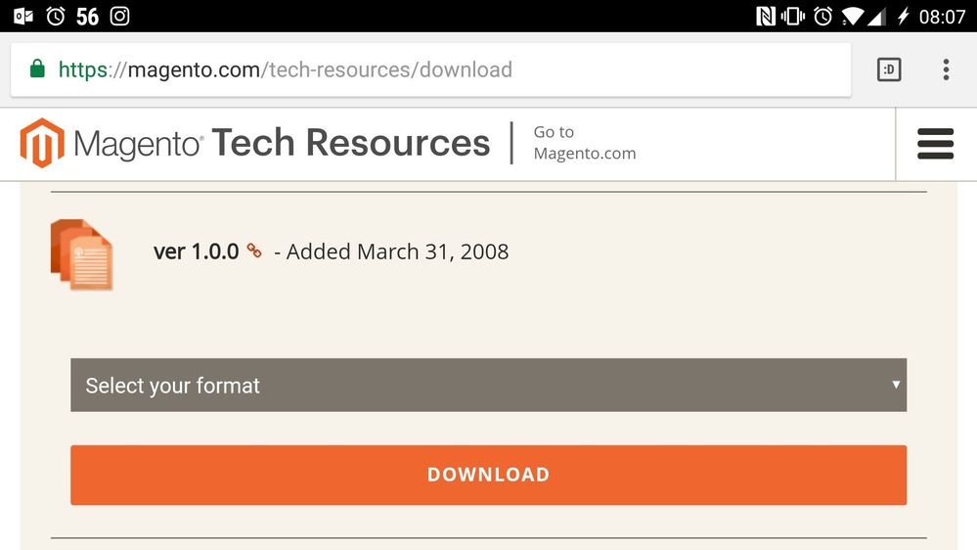Open the hamburger navigation menu
Screen dimensions: 977x550
point(935,144)
